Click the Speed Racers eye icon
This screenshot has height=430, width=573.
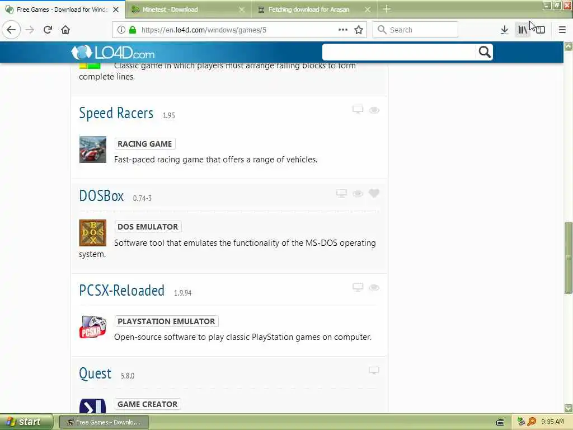[374, 110]
